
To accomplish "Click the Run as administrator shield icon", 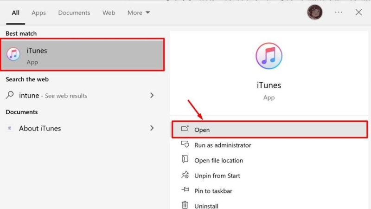I will click(185, 144).
